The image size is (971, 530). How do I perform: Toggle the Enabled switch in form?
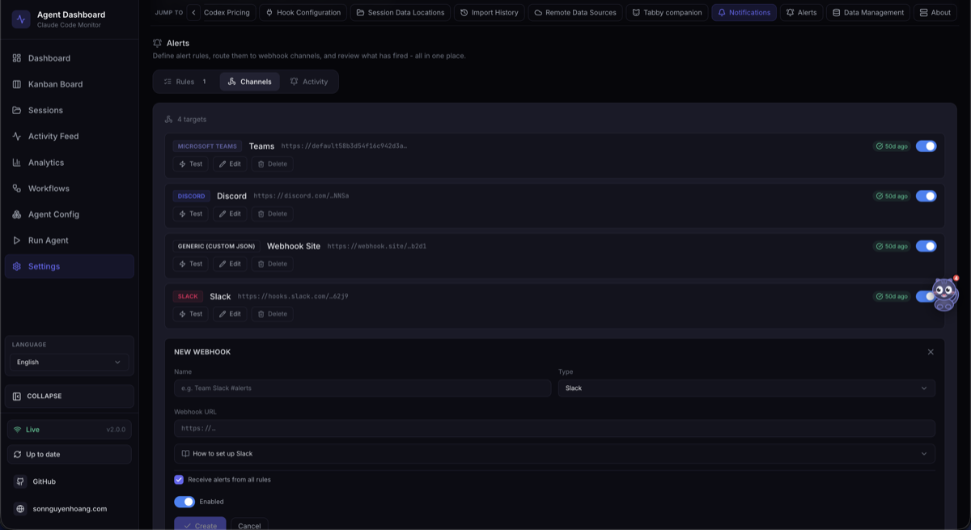[x=184, y=502]
